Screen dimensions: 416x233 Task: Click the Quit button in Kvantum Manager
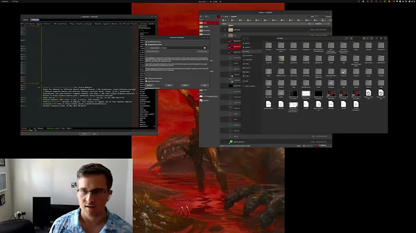[205, 85]
